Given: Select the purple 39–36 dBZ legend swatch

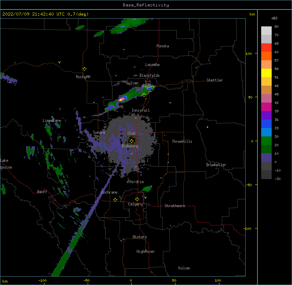Looking at the screenshot, I should tap(266, 115).
